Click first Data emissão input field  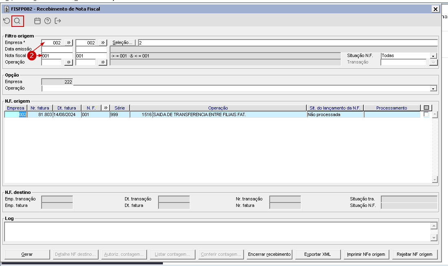point(57,49)
